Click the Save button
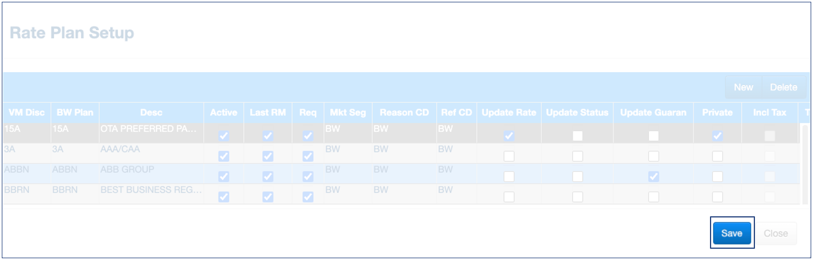813x260 pixels. click(732, 233)
